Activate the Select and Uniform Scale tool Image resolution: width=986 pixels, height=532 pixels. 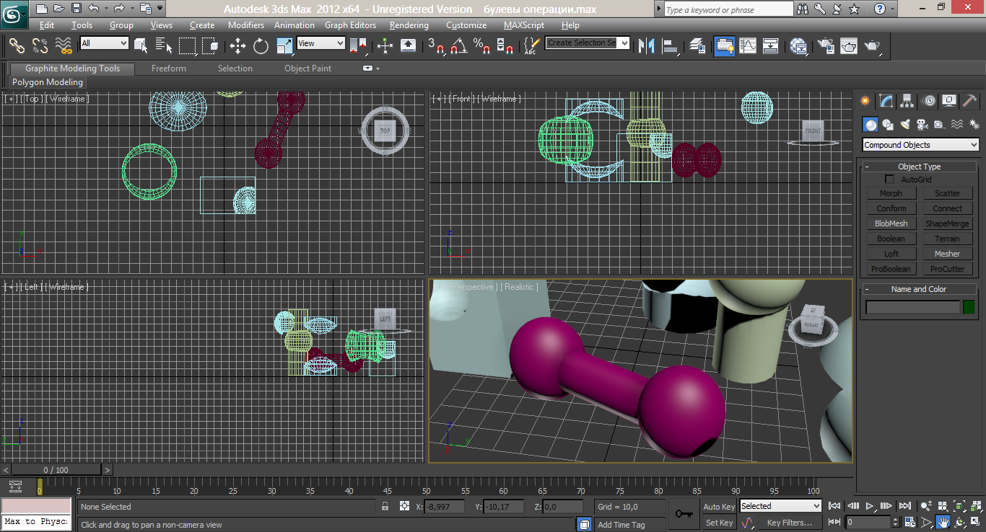284,46
